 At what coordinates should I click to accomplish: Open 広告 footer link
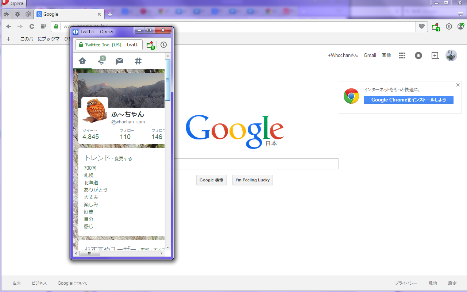tap(17, 283)
